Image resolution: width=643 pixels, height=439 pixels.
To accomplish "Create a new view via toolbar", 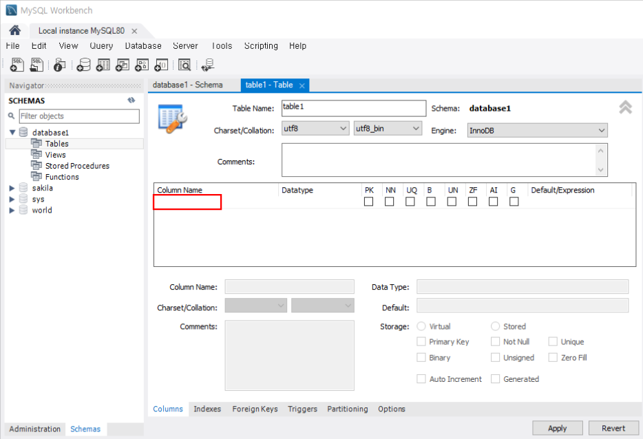I will point(123,64).
